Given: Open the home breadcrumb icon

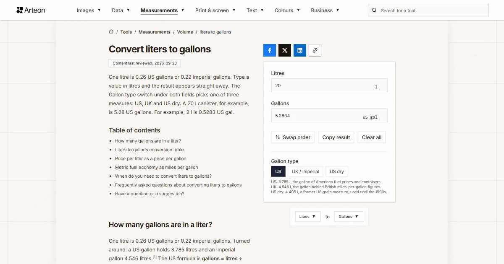Looking at the screenshot, I should click(111, 31).
